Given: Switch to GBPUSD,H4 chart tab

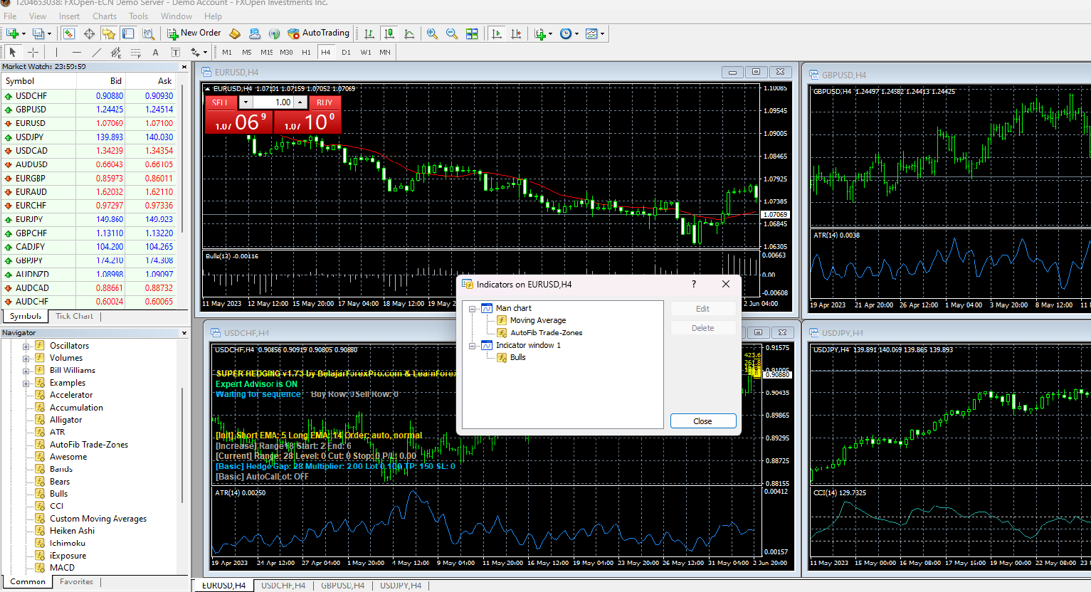Looking at the screenshot, I should pos(342,586).
